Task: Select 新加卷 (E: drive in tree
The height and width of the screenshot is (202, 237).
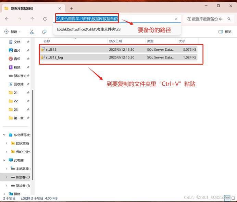Action: tap(21, 186)
